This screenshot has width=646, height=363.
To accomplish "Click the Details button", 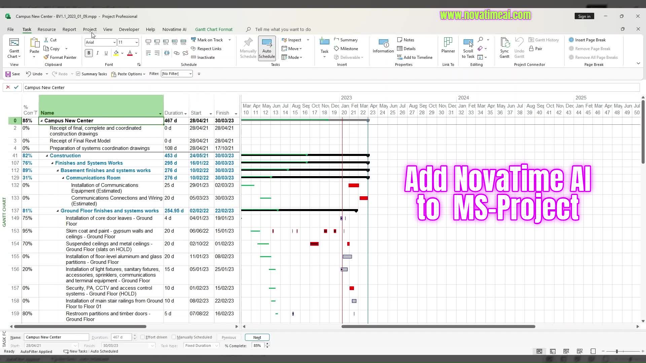I will tap(406, 48).
